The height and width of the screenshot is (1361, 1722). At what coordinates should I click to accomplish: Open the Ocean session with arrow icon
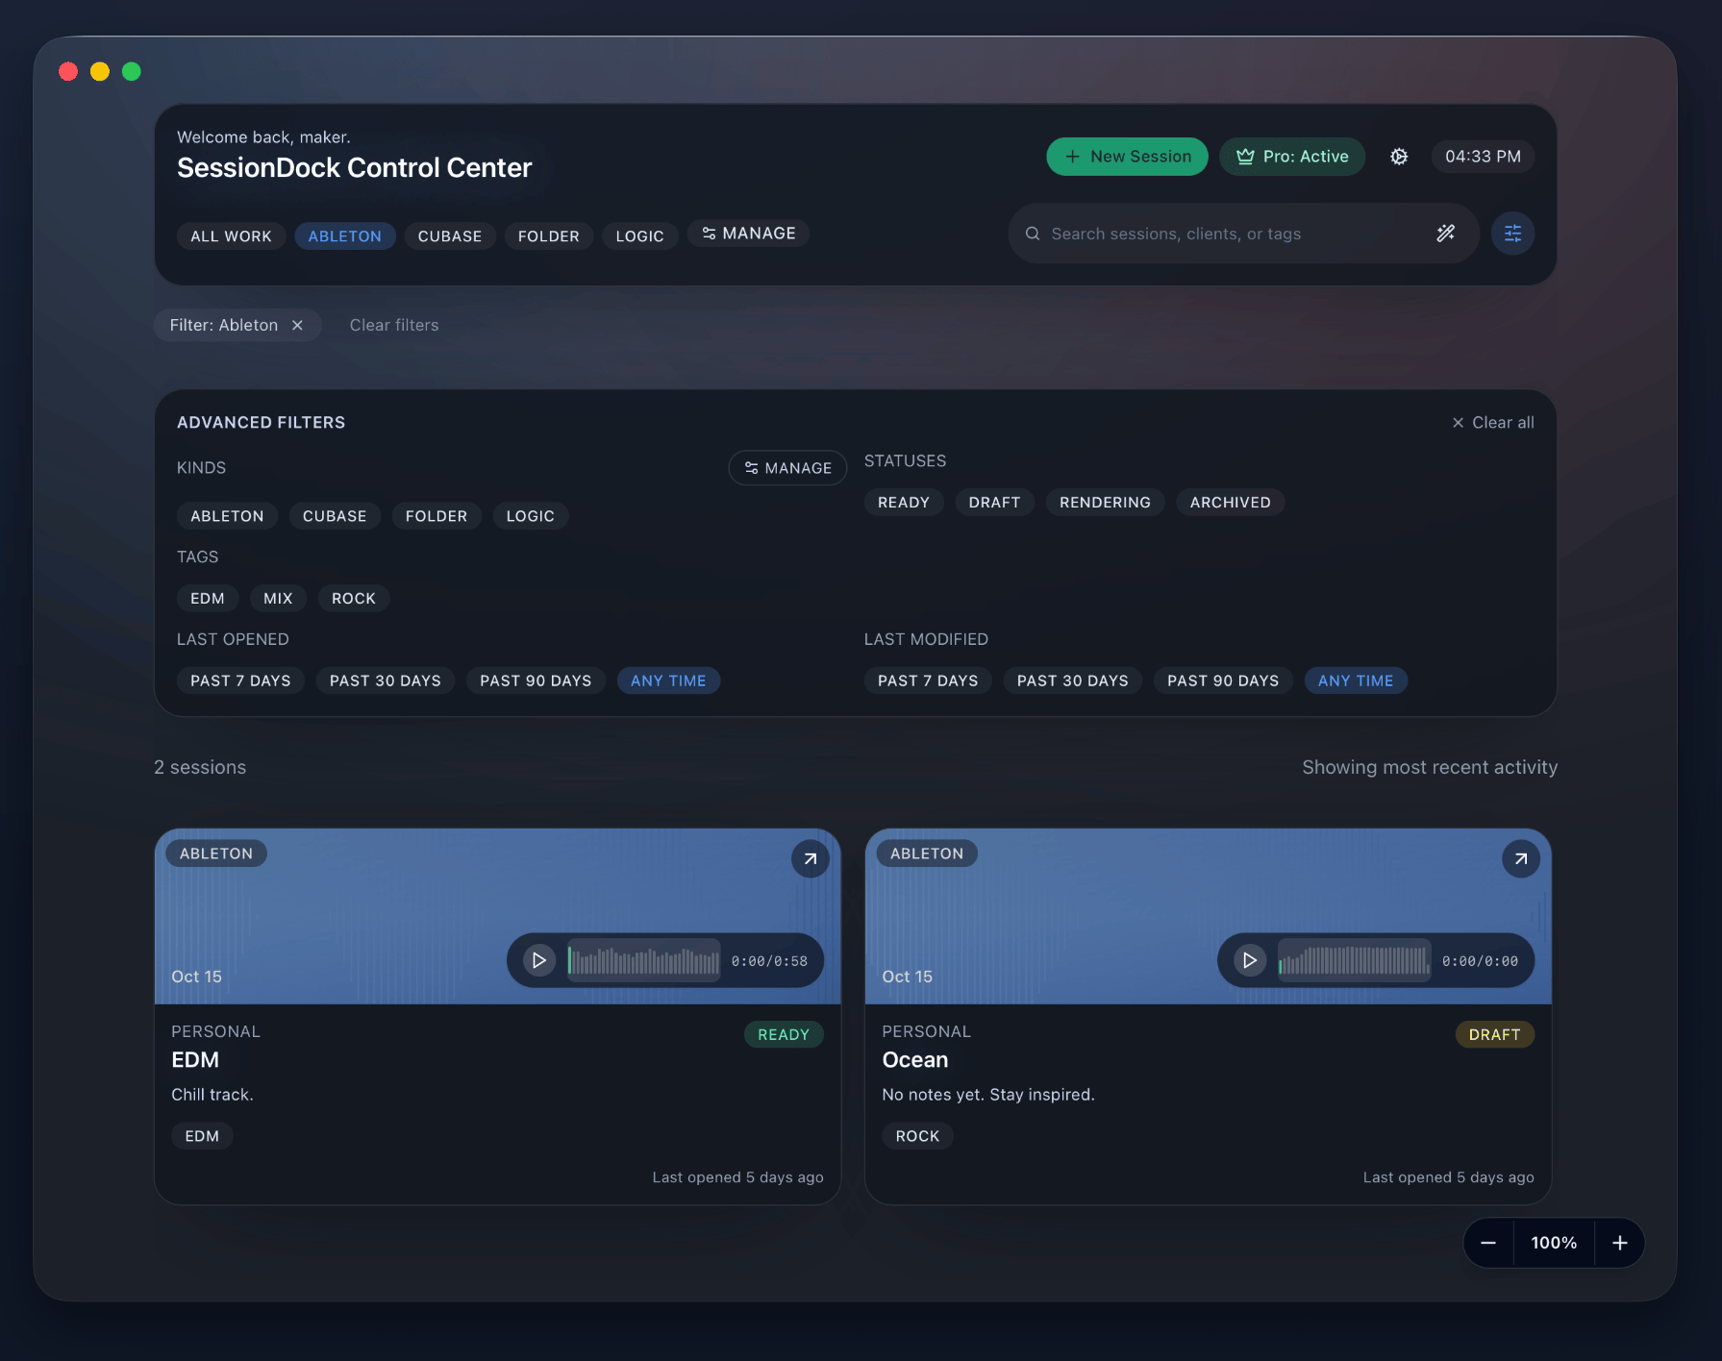(1520, 859)
